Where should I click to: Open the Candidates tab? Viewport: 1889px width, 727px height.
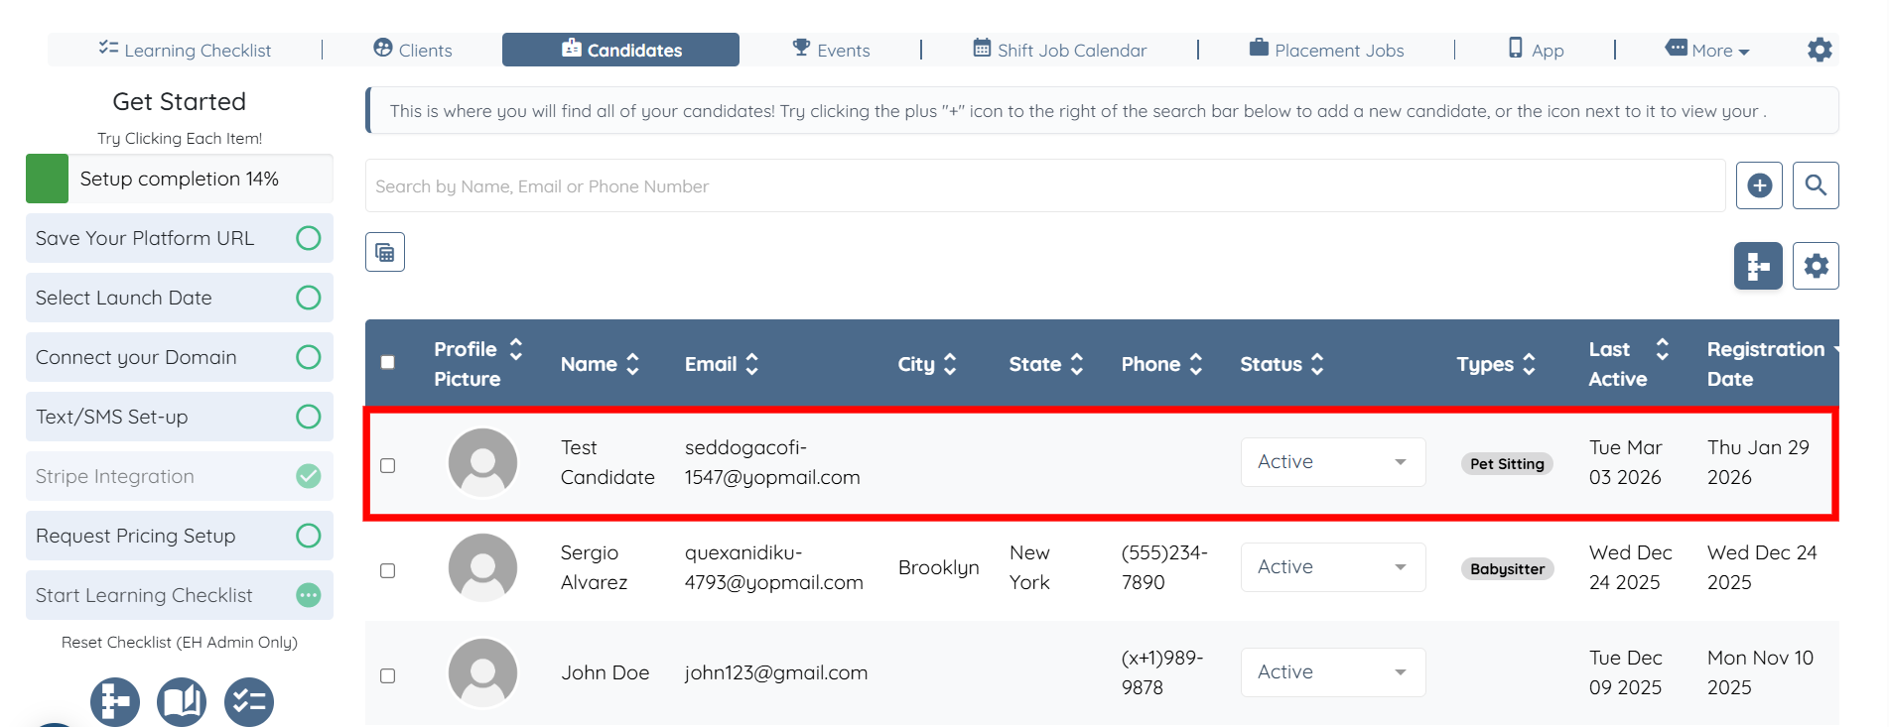620,50
